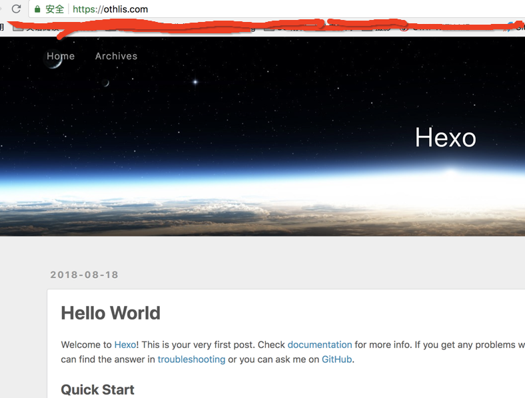Reload the page with the refresh icon
The height and width of the screenshot is (398, 525).
(16, 9)
